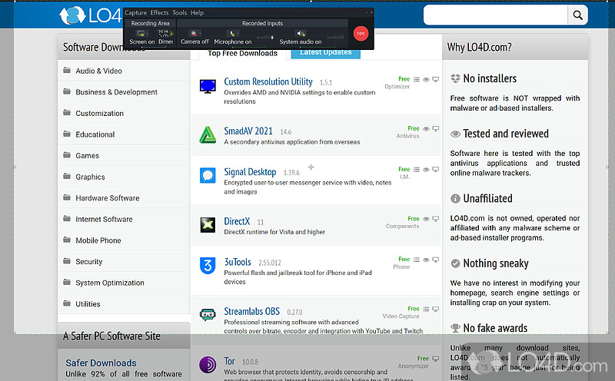Click the magnifier search button
The image size is (615, 381).
coord(577,15)
